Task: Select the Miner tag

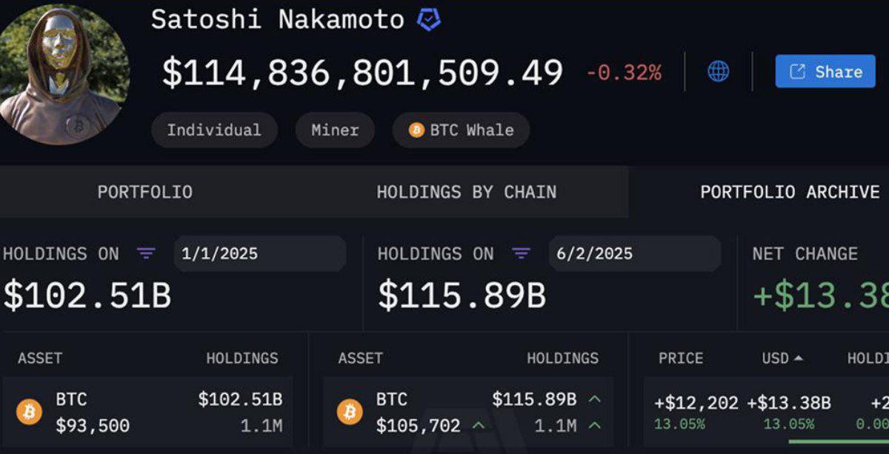Action: [x=335, y=130]
